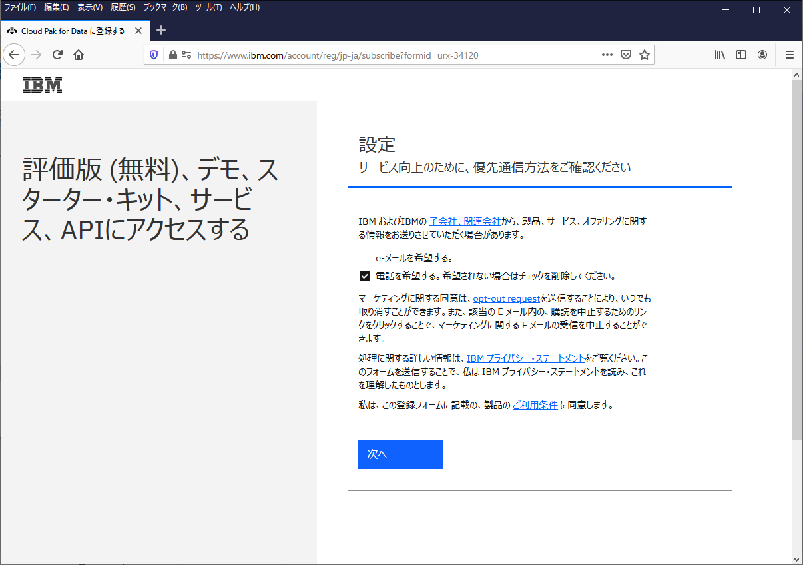This screenshot has width=803, height=565.
Task: Open the Firefox account profile icon
Action: [762, 55]
